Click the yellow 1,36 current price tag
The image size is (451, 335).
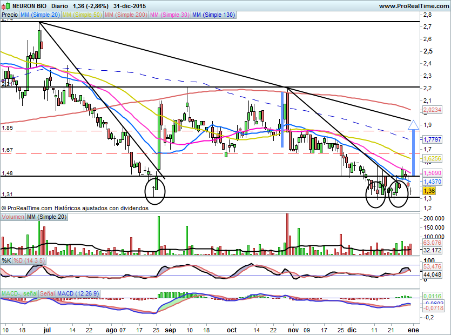[x=429, y=191]
